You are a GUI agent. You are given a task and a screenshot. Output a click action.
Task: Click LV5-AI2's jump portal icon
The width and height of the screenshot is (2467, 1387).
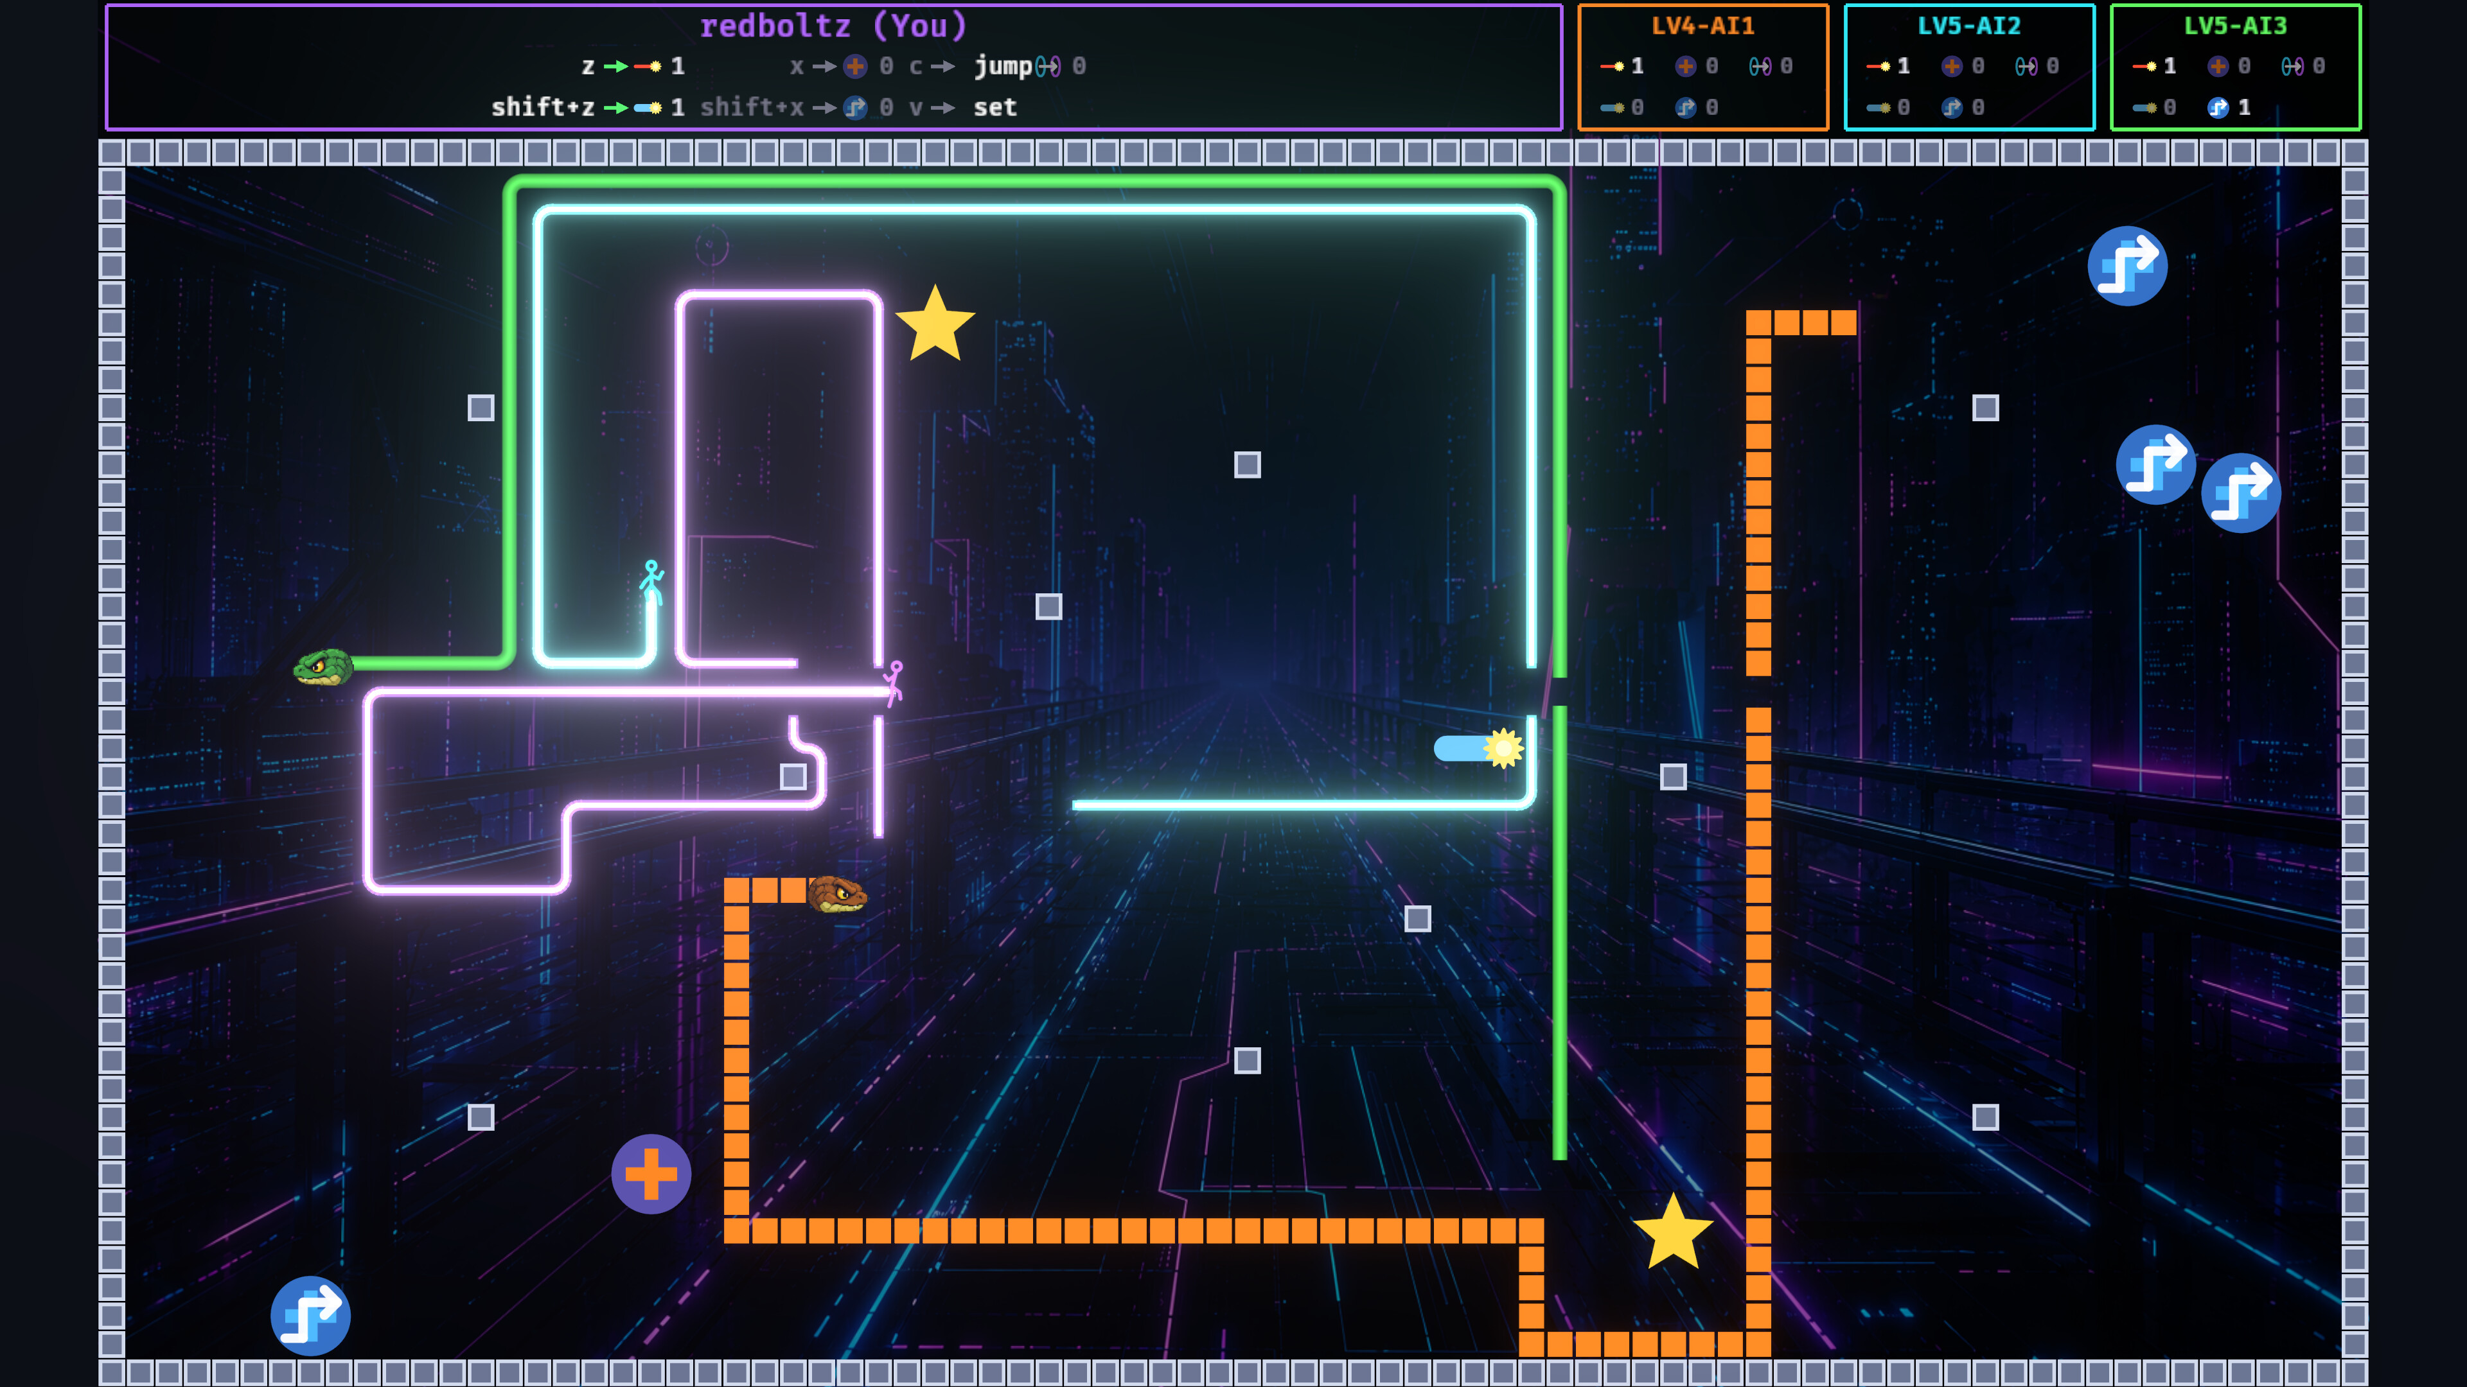(x=2026, y=66)
